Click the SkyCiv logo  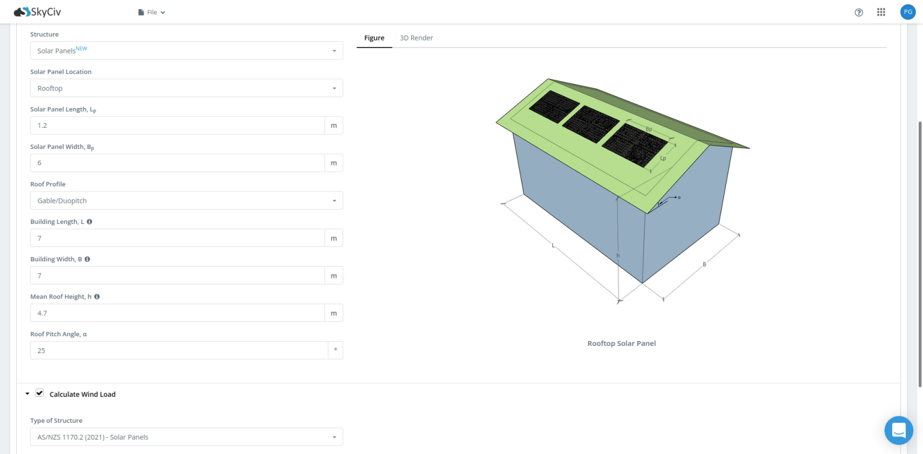39,12
